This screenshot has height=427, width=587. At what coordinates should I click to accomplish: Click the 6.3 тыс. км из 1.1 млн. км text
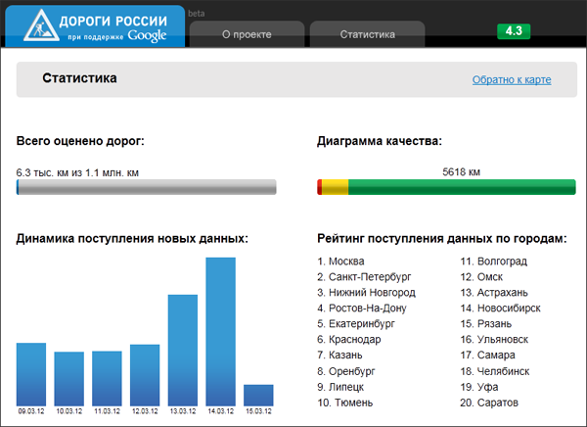pos(77,172)
